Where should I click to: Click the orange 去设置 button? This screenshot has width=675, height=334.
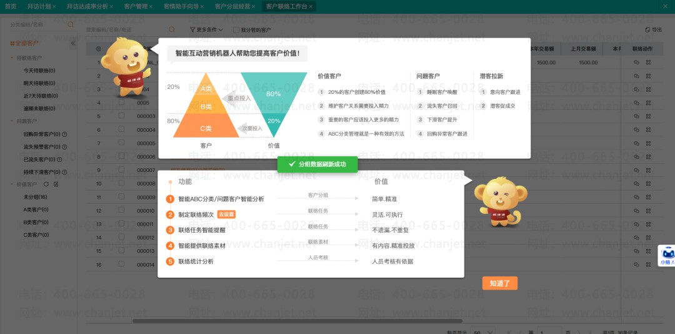point(226,214)
